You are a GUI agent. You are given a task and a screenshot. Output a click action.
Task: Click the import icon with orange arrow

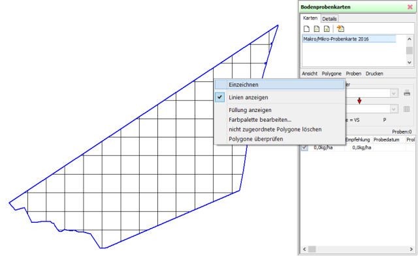tap(340, 29)
